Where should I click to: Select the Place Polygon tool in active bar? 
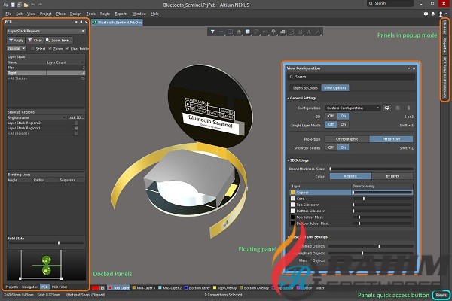pyautogui.click(x=282, y=32)
